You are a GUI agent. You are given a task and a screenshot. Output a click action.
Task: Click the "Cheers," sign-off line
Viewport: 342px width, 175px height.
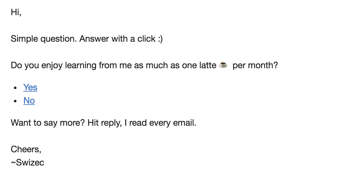(x=26, y=149)
